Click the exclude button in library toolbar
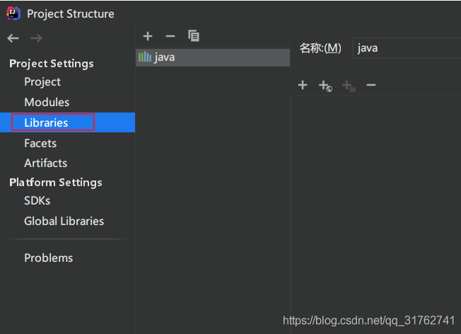The image size is (461, 334). [x=348, y=86]
